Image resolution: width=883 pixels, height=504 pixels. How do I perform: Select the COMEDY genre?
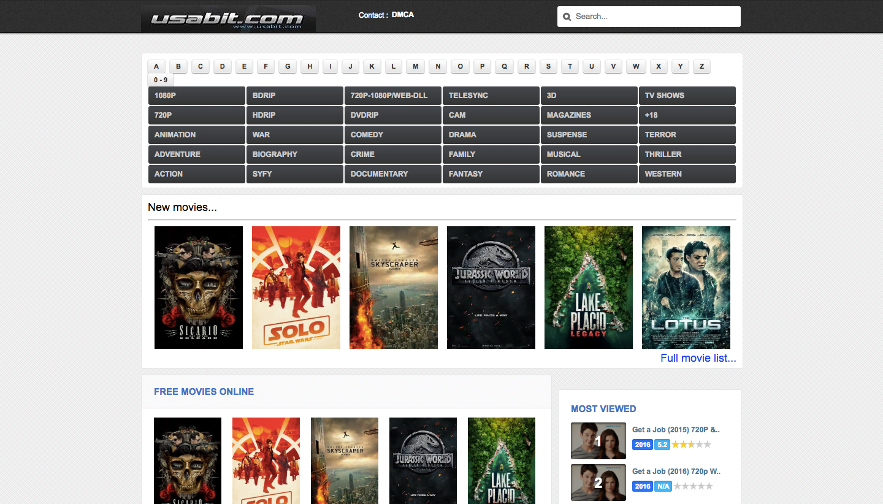393,135
